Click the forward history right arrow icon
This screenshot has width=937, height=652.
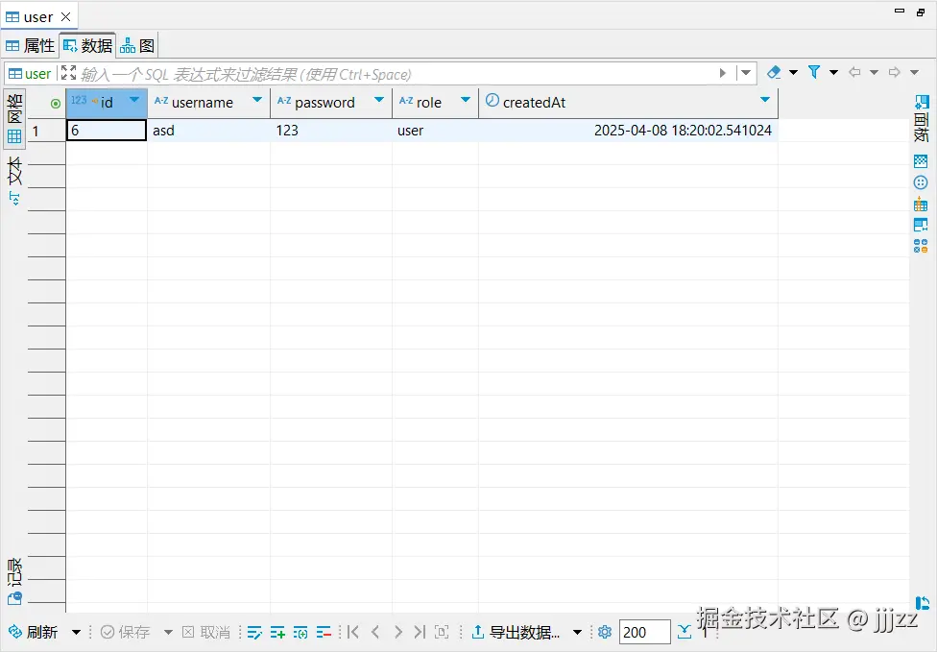point(894,72)
